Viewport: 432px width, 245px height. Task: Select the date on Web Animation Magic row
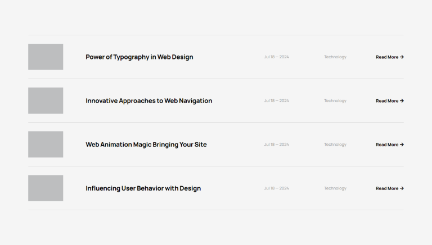coord(276,145)
